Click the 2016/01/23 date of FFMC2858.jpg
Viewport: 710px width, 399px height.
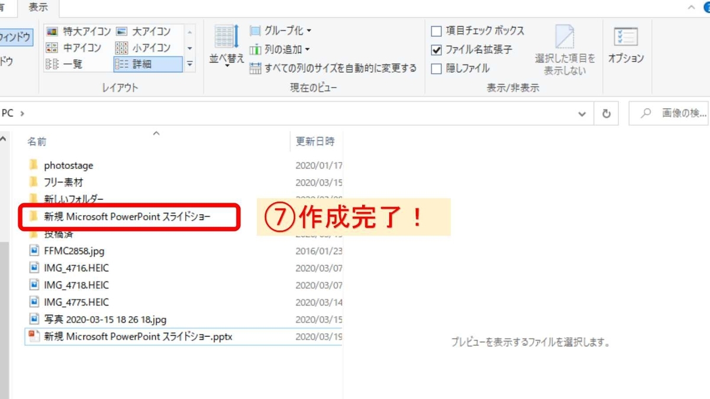(319, 251)
